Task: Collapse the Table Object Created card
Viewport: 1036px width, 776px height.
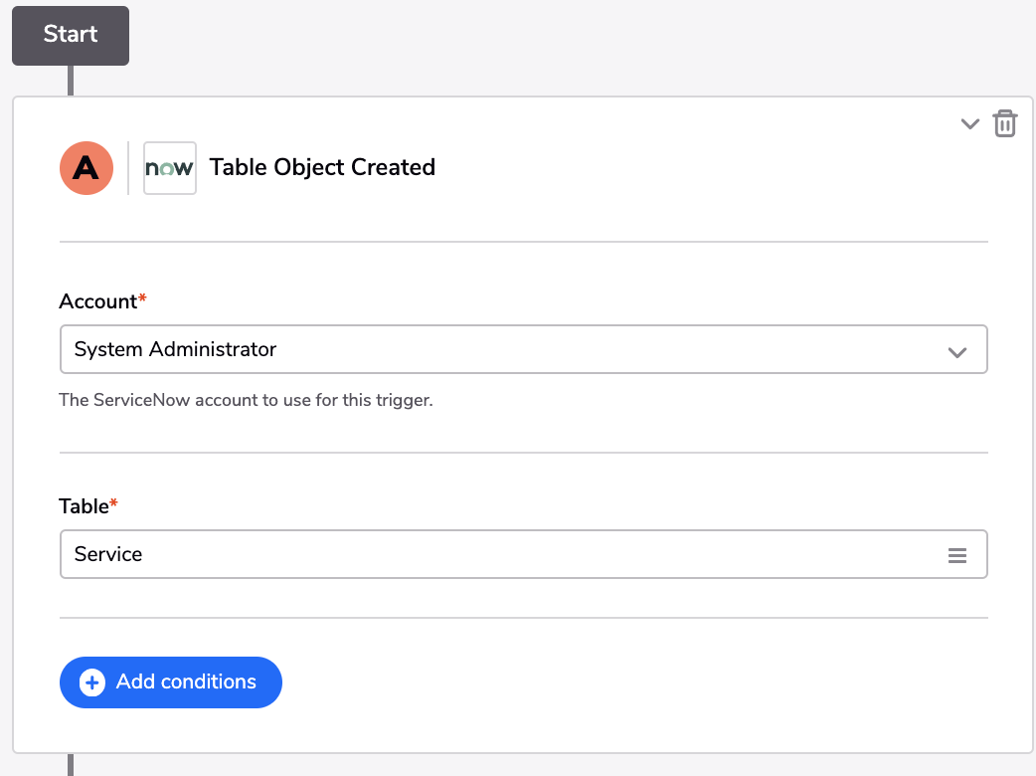Action: pos(969,123)
